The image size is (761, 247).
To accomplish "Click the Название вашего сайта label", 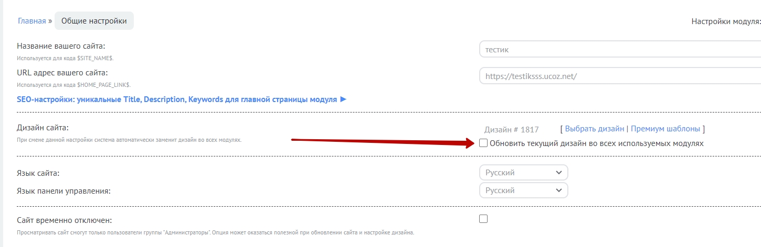I will [61, 46].
